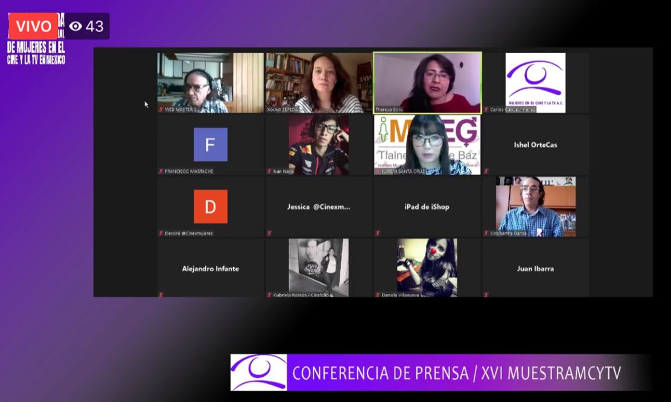The image size is (671, 402).
Task: Click the red VIVO live badge
Action: pos(33,26)
